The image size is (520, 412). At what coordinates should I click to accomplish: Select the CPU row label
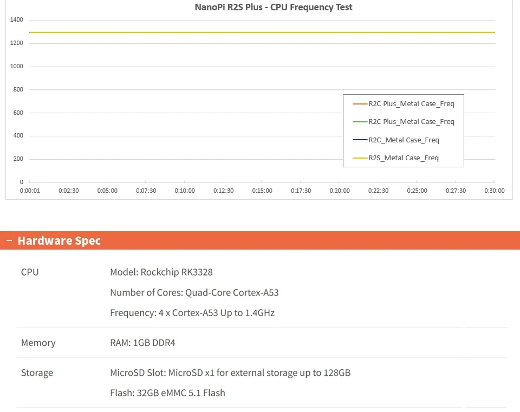click(30, 272)
